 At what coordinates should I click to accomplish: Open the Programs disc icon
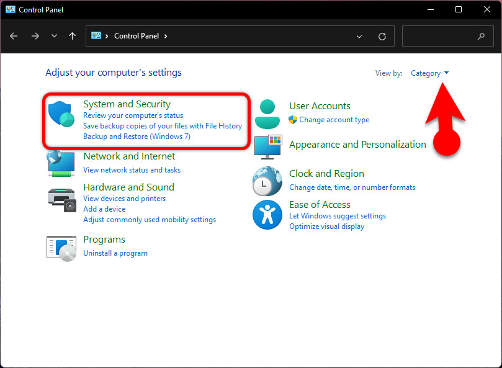(x=61, y=247)
